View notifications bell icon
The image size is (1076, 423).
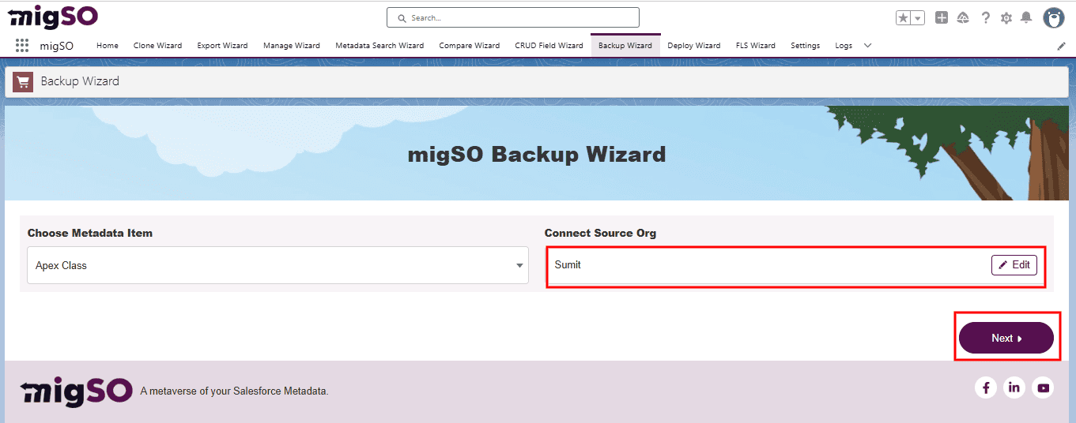[1026, 17]
